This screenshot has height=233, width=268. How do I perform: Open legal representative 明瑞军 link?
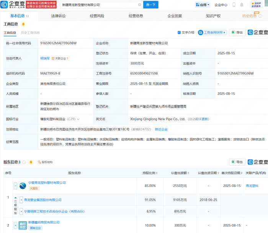tap(45, 58)
